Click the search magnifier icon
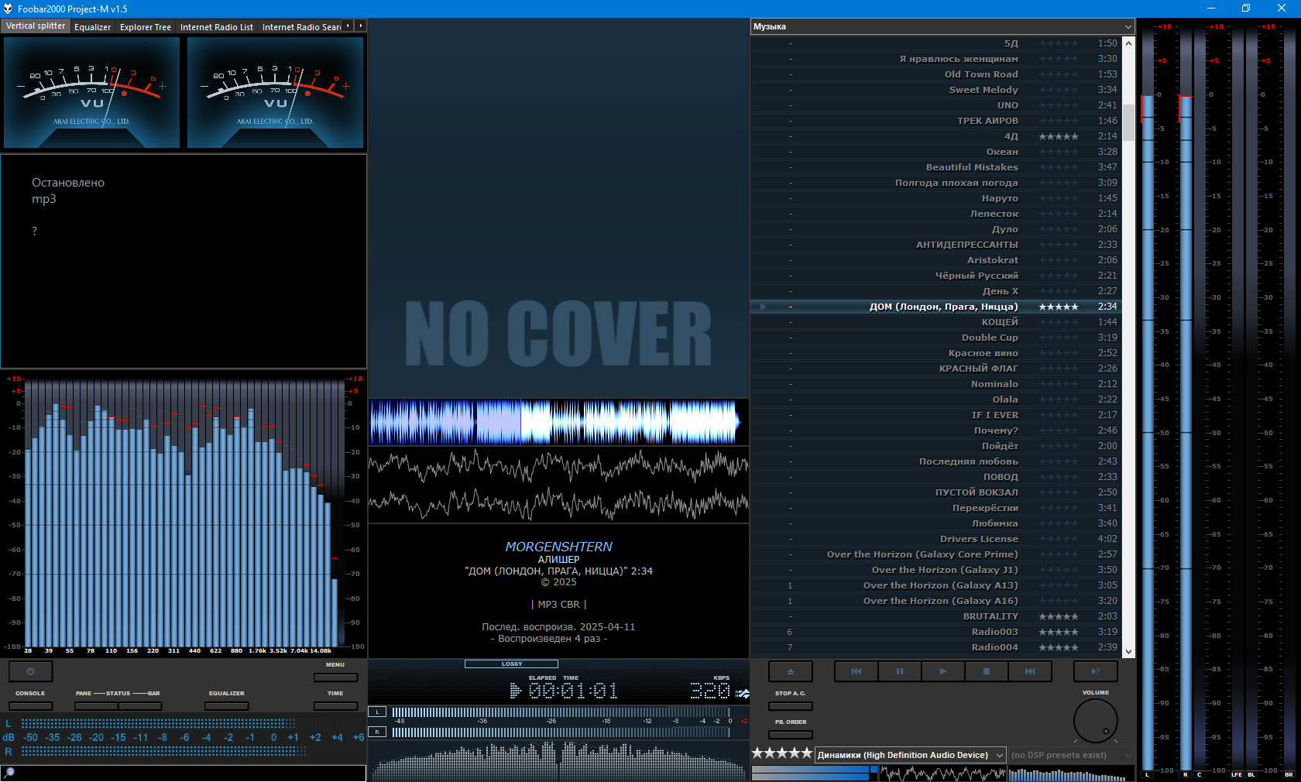Image resolution: width=1301 pixels, height=782 pixels. 9,773
